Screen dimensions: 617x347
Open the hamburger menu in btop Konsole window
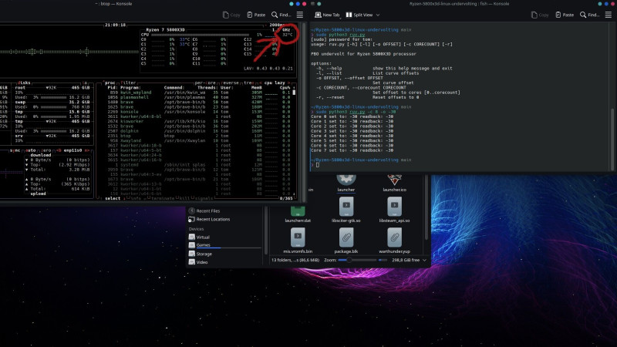pyautogui.click(x=300, y=15)
